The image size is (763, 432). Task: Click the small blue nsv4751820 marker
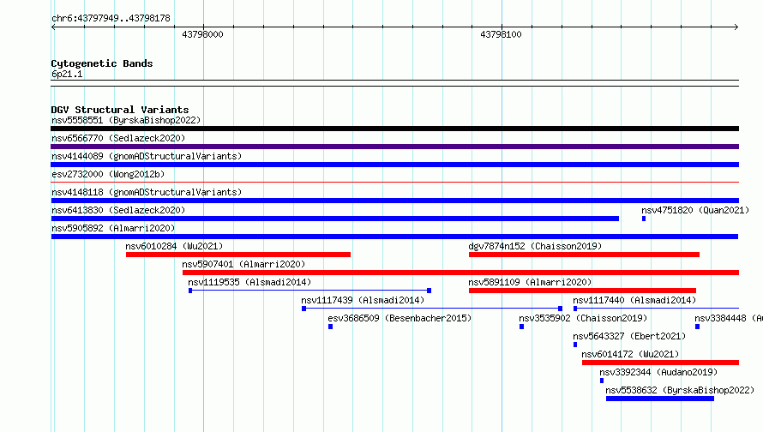coord(644,219)
